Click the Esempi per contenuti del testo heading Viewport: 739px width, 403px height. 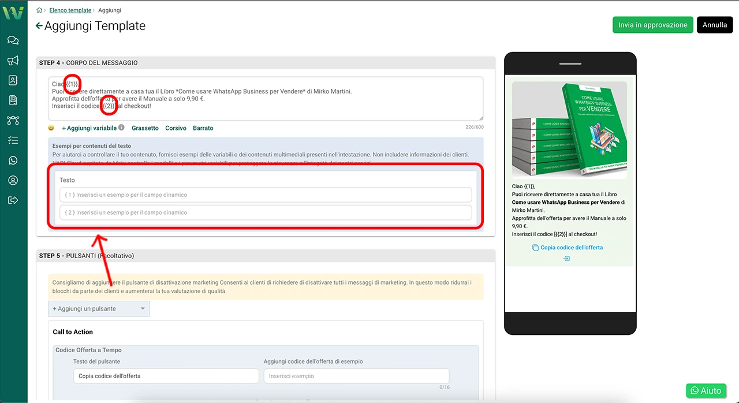(92, 146)
